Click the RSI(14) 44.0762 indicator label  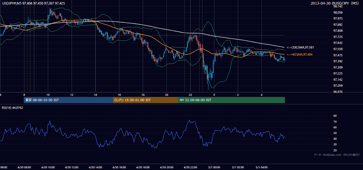(x=12, y=108)
